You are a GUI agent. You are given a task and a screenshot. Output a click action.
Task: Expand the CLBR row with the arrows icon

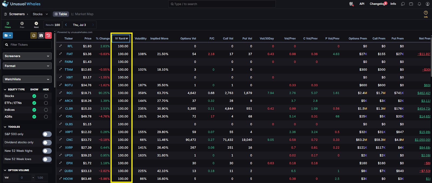(x=60, y=108)
